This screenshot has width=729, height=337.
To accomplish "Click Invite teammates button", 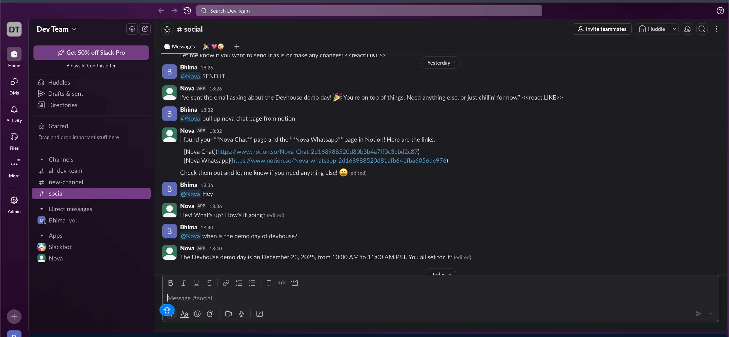I will pos(602,29).
